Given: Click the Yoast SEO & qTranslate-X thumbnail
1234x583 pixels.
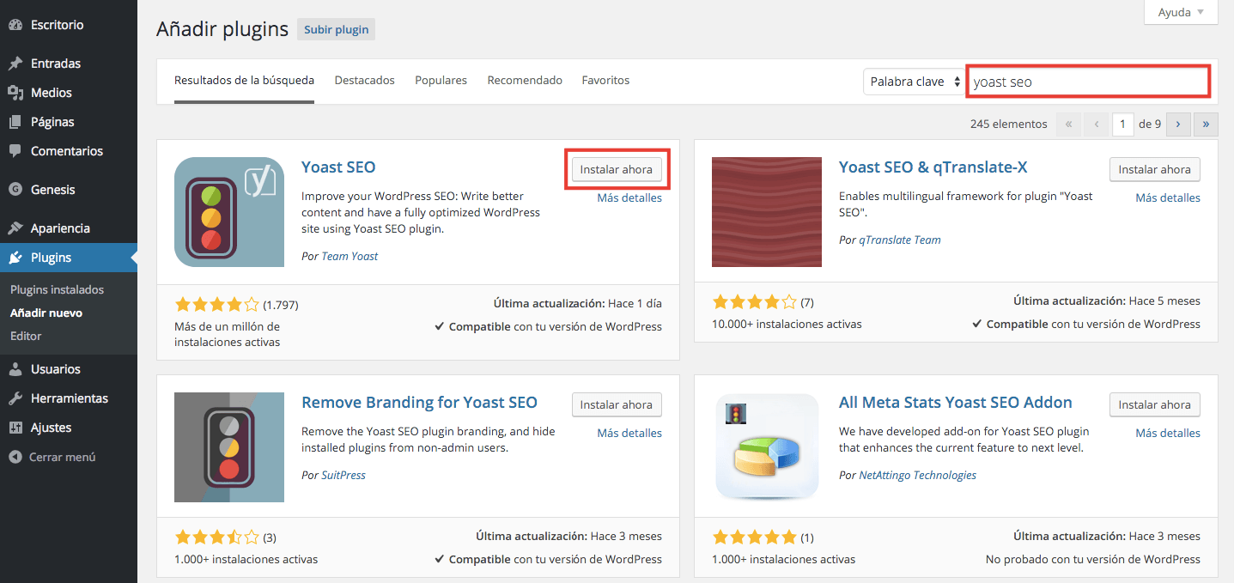Looking at the screenshot, I should [767, 212].
